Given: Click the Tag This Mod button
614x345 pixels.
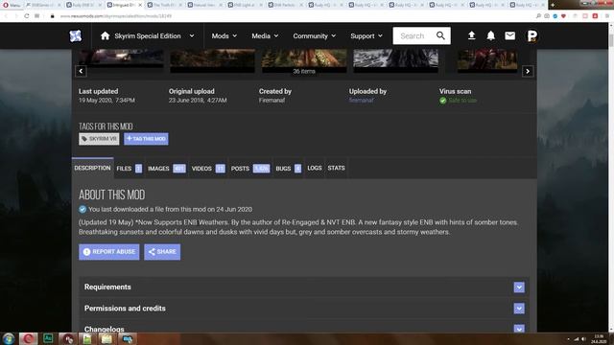Looking at the screenshot, I should pos(146,139).
